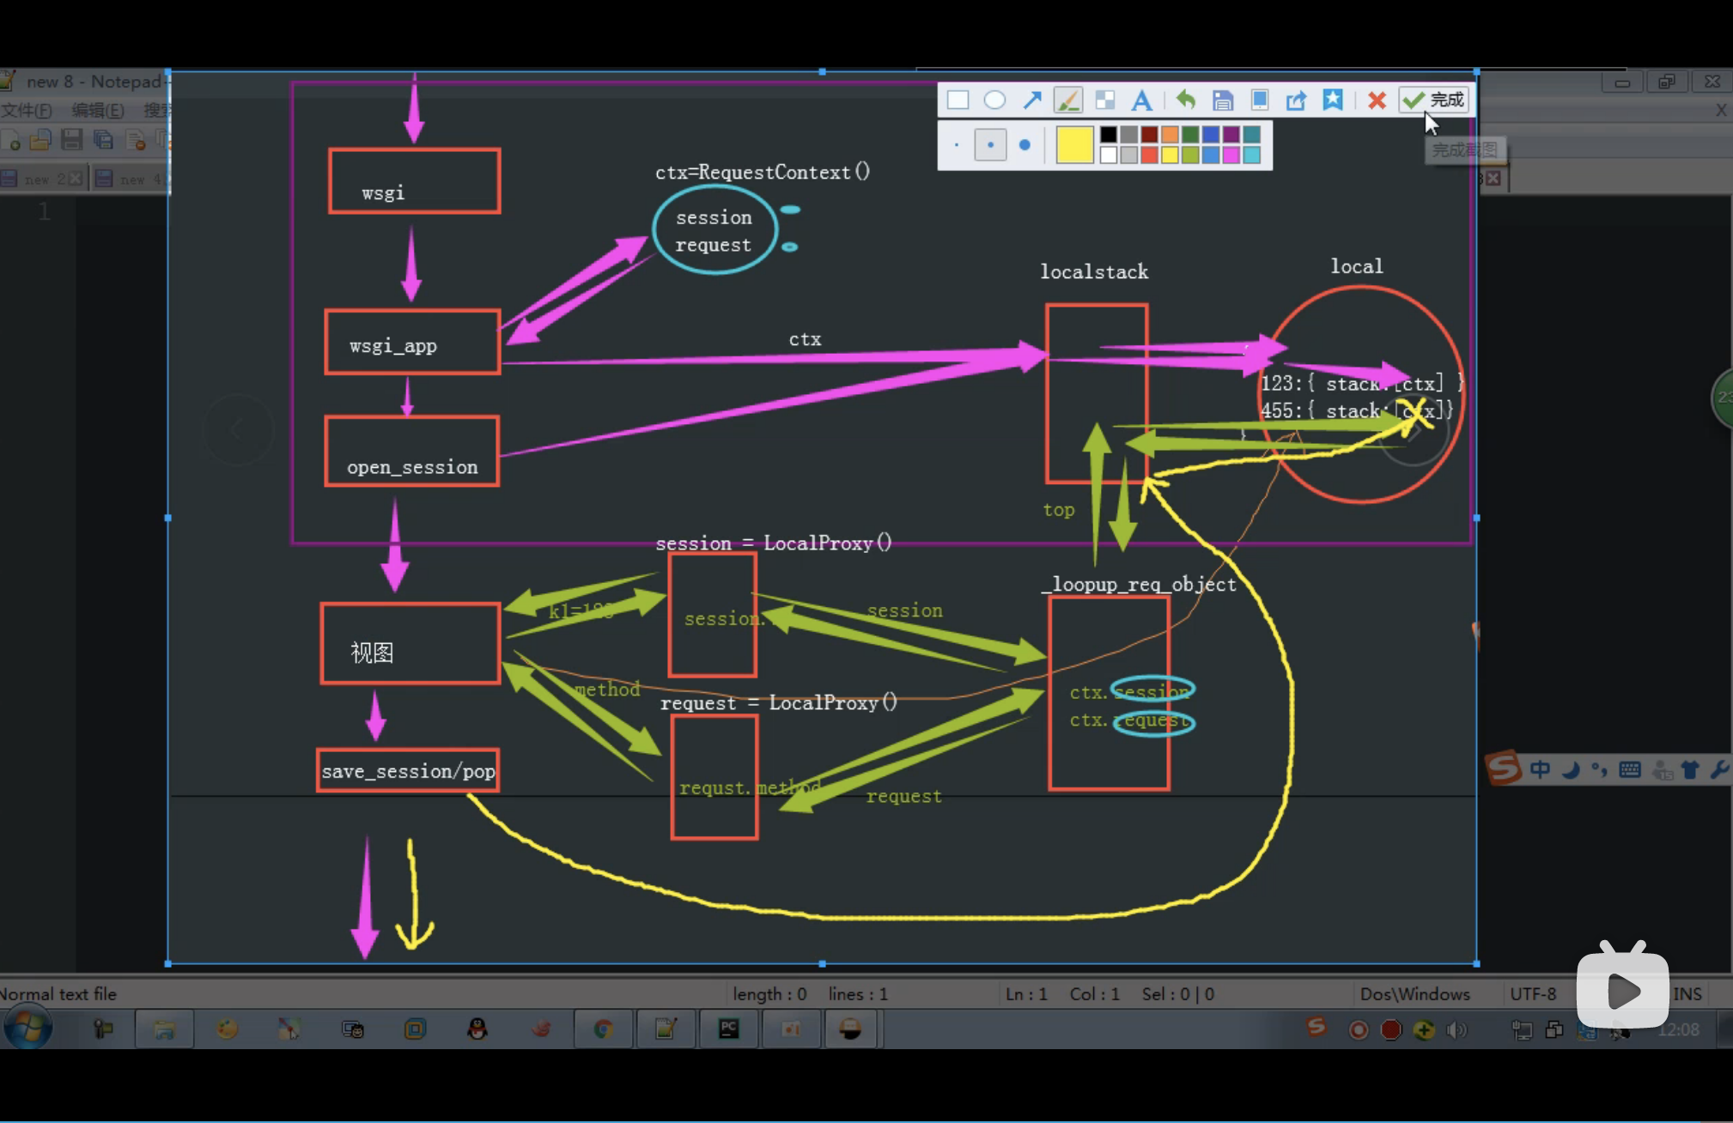Pick the black color swatch
The image size is (1733, 1123).
(x=1109, y=135)
